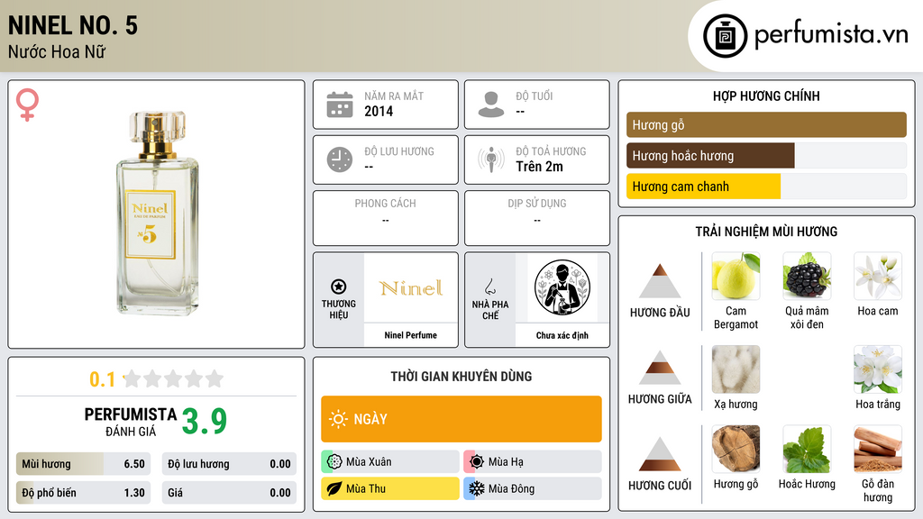Click the sillage person icon for Độ toả hương
Image resolution: width=923 pixels, height=519 pixels.
click(x=491, y=159)
